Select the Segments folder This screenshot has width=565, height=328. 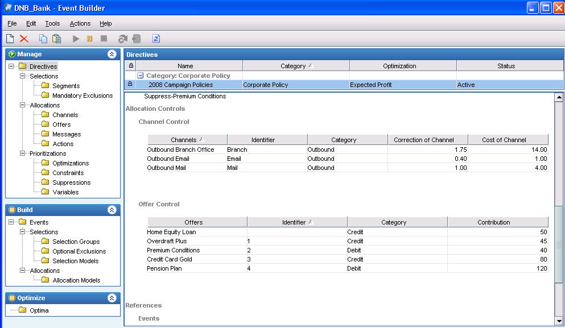pyautogui.click(x=60, y=86)
